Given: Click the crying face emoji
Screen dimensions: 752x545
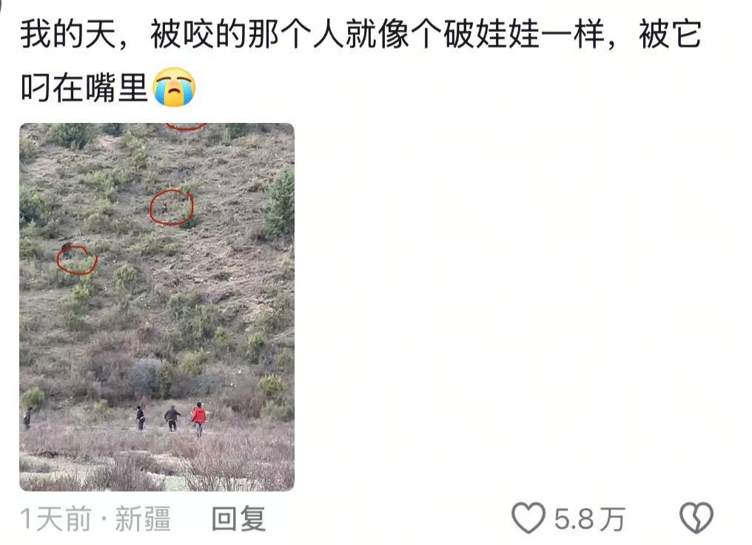Looking at the screenshot, I should point(174,87).
